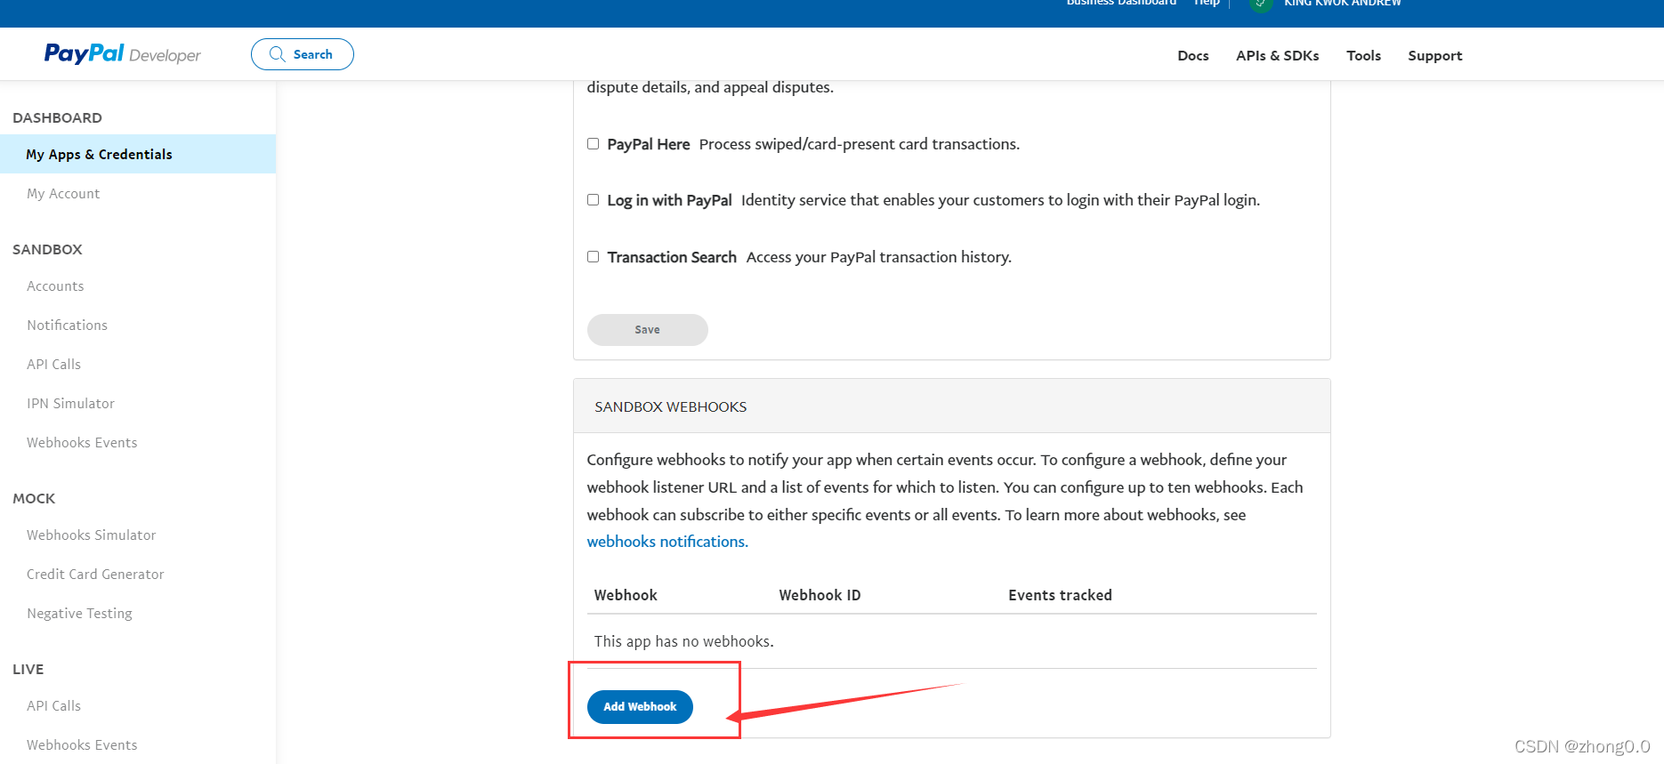Click the Webhook column header

[626, 595]
